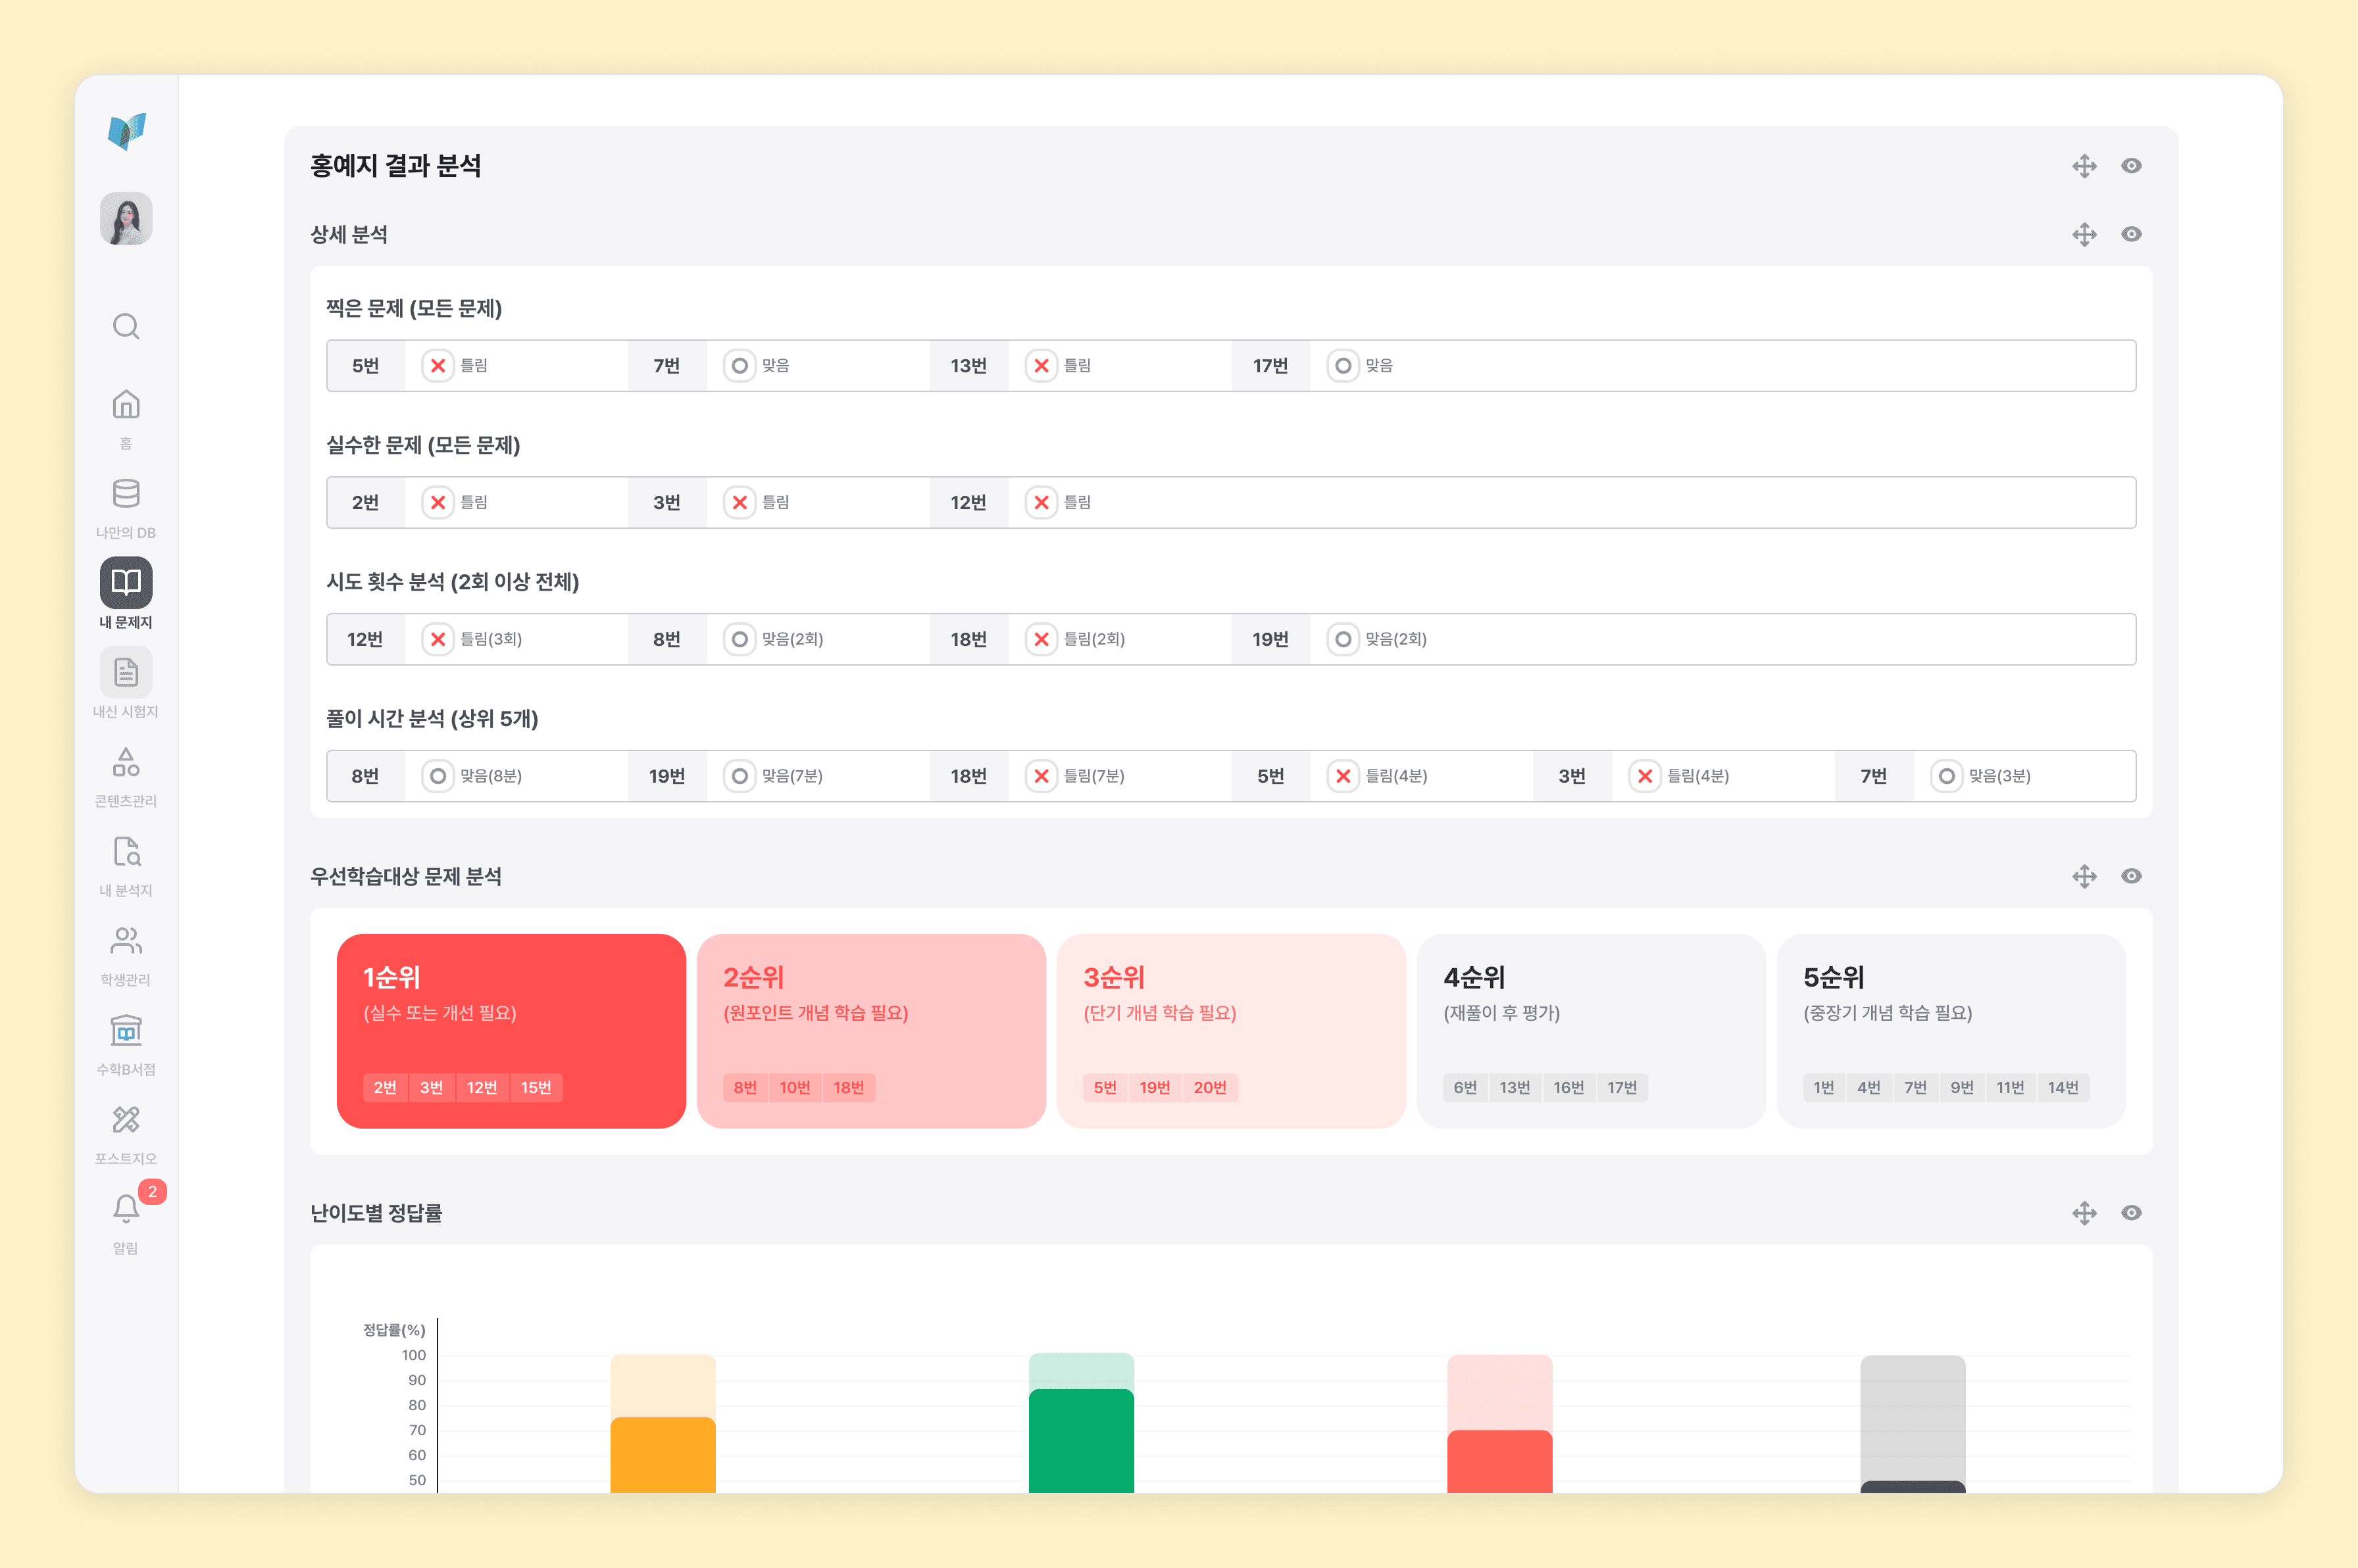Open 나만의 DB database icon
Viewport: 2358px width, 1568px height.
click(x=126, y=494)
